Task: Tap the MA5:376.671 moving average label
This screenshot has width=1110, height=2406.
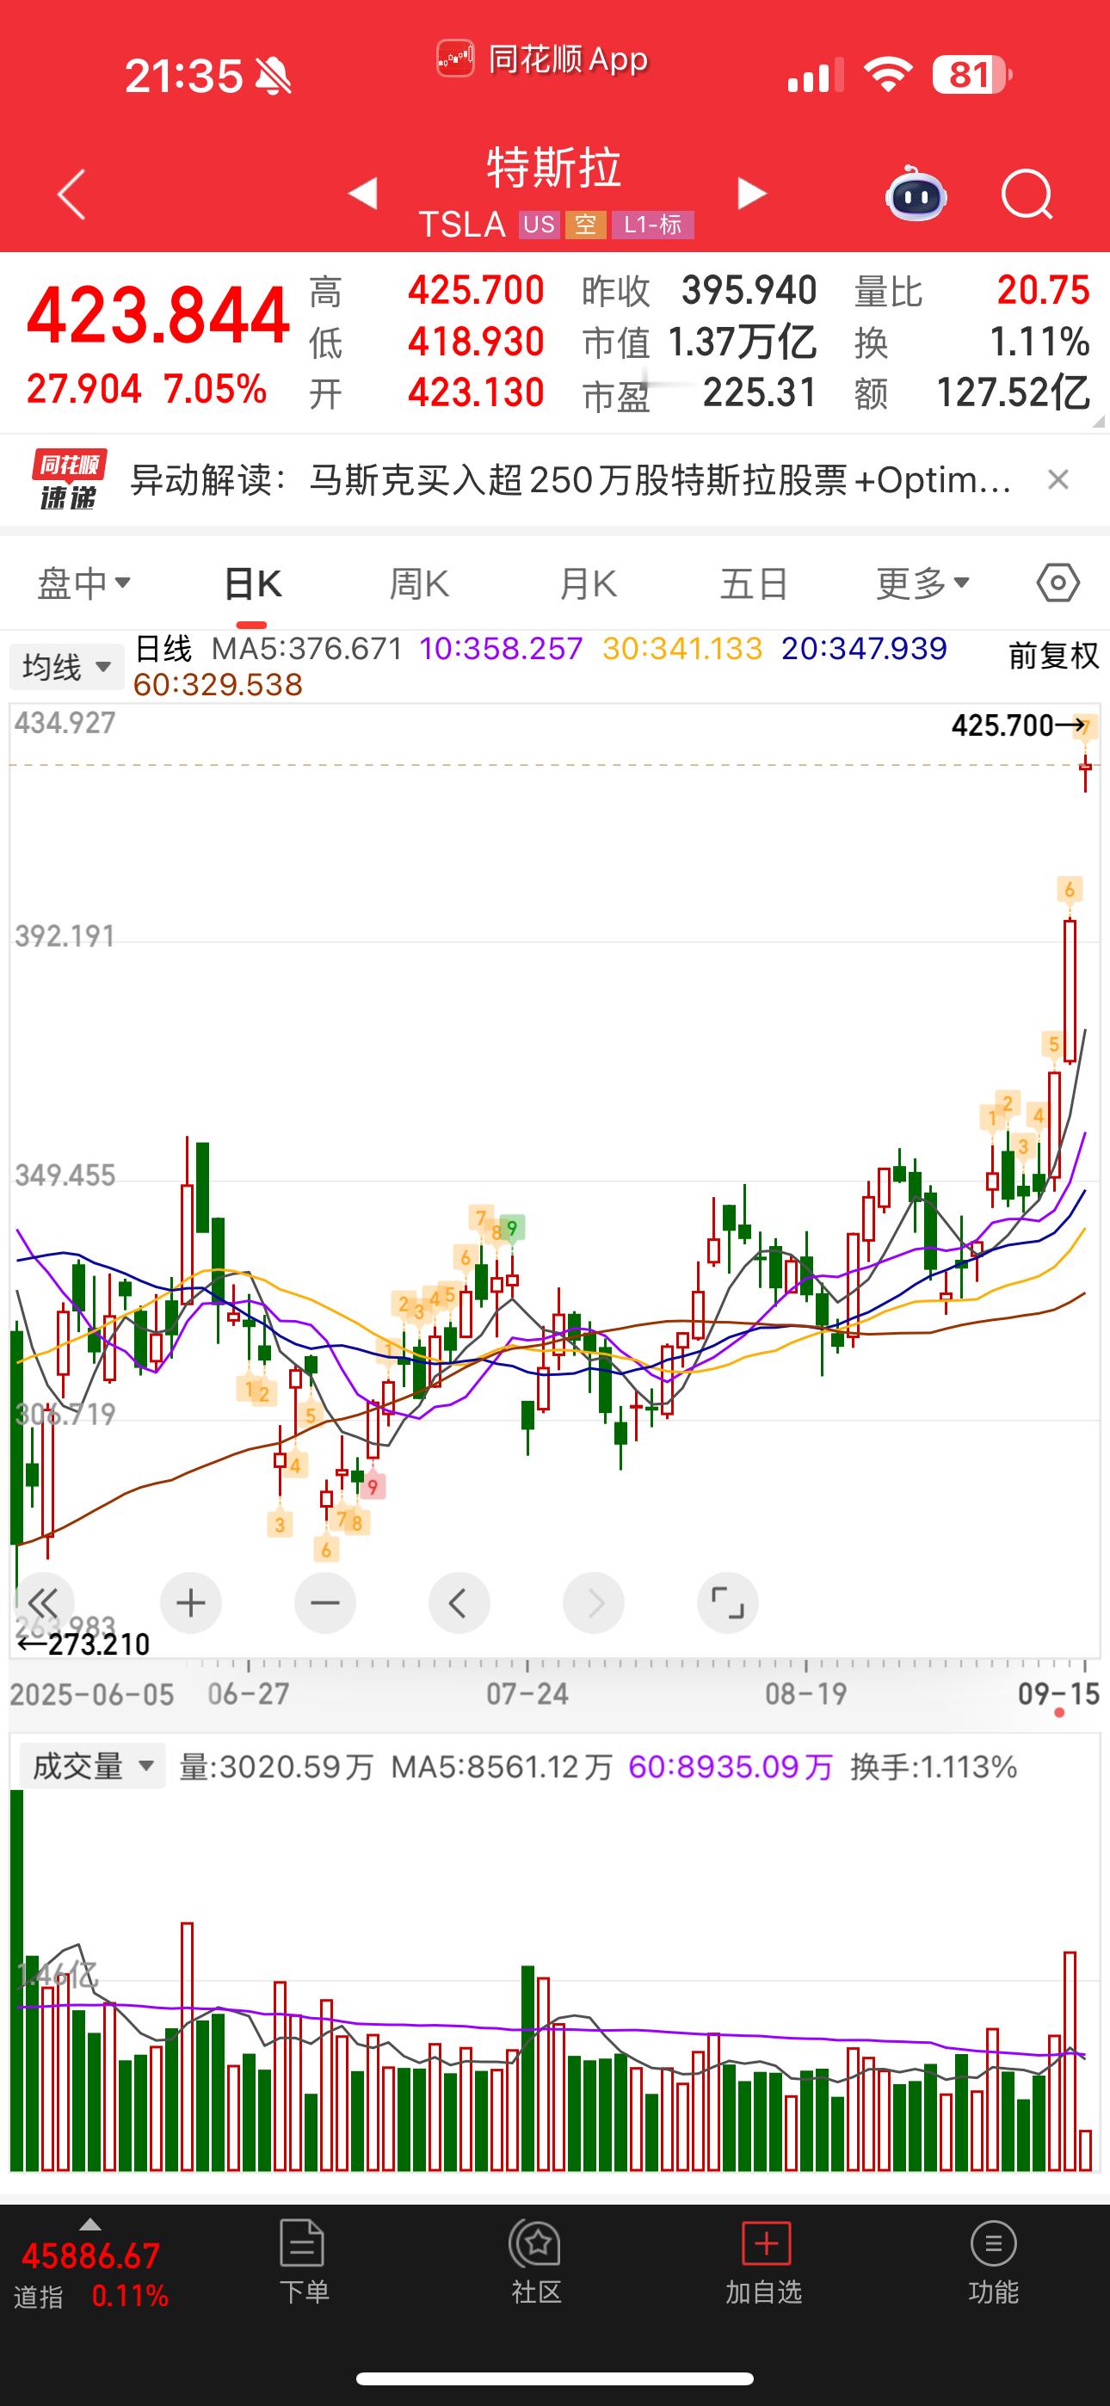Action: pyautogui.click(x=306, y=648)
